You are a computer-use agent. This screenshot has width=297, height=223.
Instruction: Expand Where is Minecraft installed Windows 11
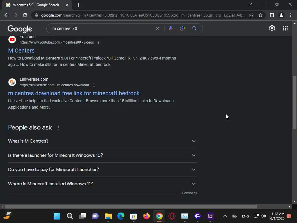coord(102,184)
